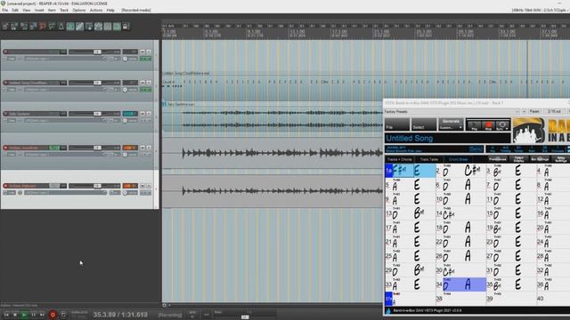Screen dimensions: 570x320
Task: Click the playback Rate slider in transport
Action: pos(245,316)
